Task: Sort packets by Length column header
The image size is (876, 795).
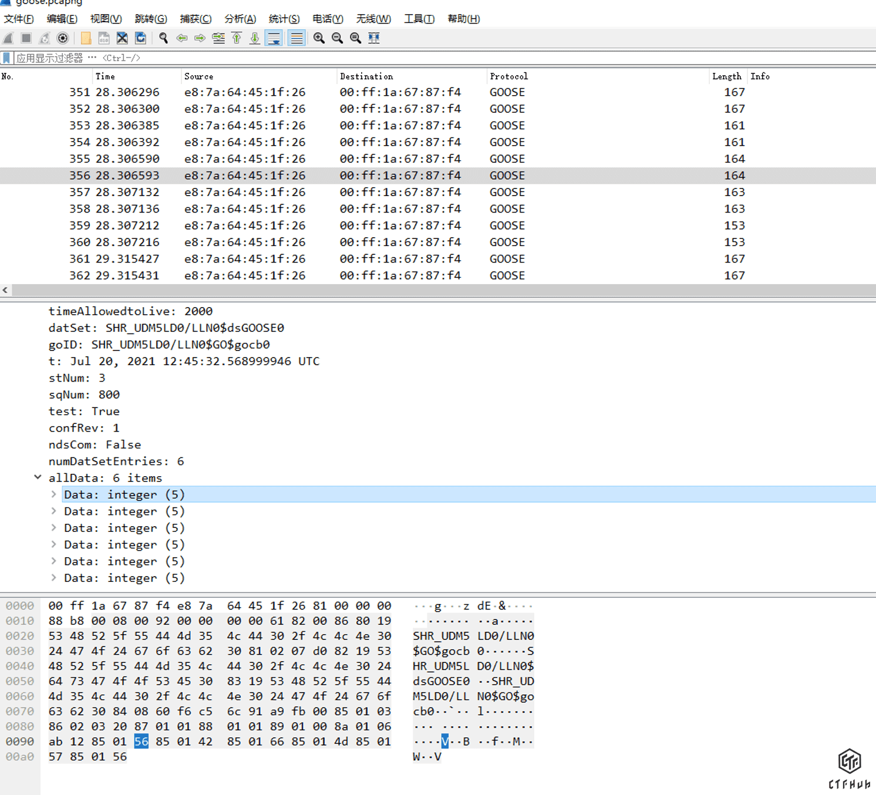Action: pyautogui.click(x=726, y=76)
